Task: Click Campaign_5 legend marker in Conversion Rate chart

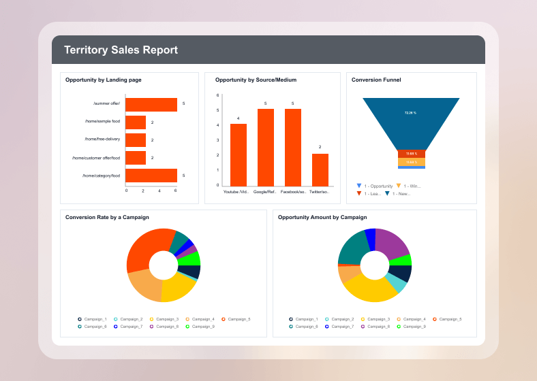Action: [224, 319]
